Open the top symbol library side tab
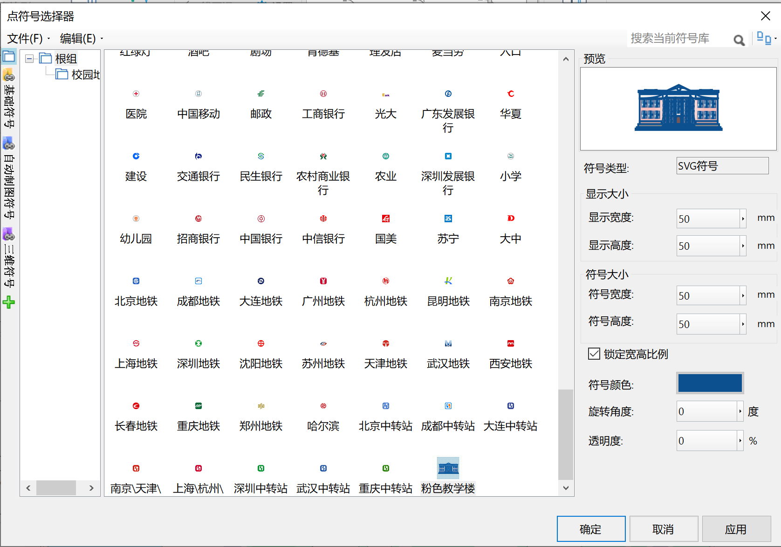The width and height of the screenshot is (781, 547). point(9,57)
